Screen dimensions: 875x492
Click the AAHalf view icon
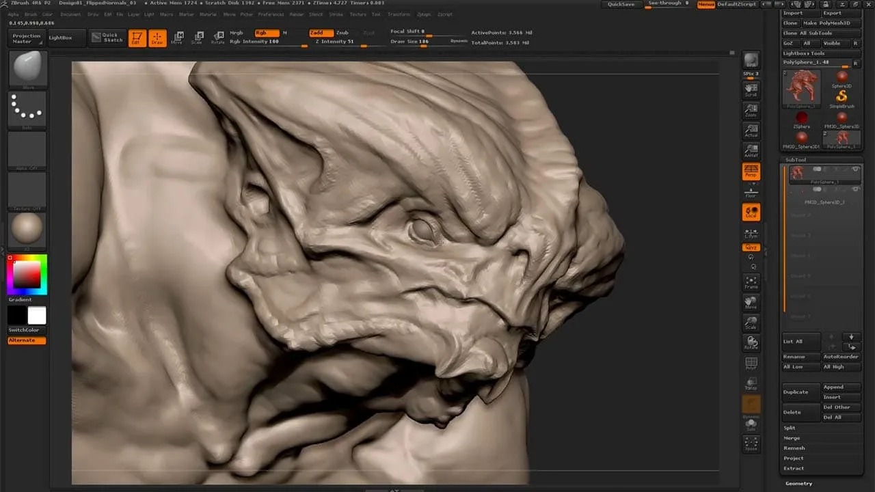coord(751,151)
